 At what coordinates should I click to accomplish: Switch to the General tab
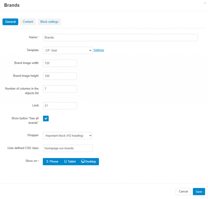(10, 22)
